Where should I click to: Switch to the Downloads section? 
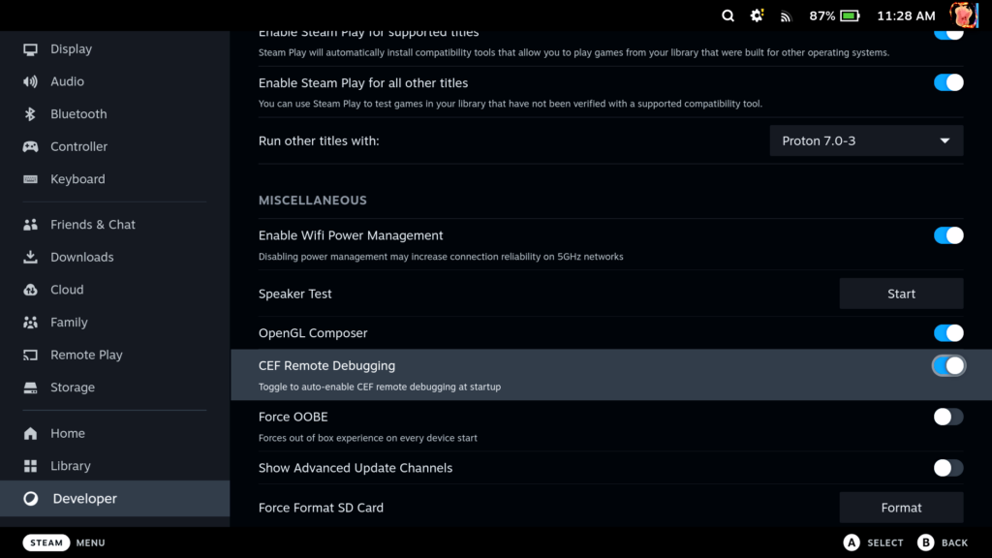pos(81,257)
